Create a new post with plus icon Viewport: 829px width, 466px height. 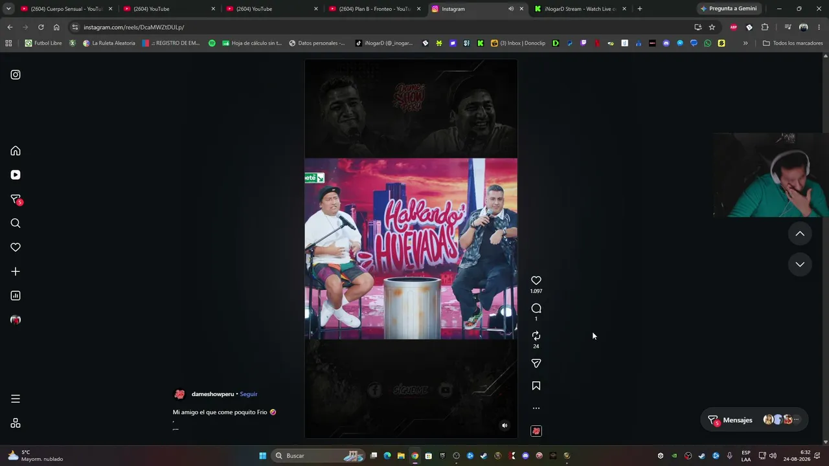pyautogui.click(x=16, y=272)
